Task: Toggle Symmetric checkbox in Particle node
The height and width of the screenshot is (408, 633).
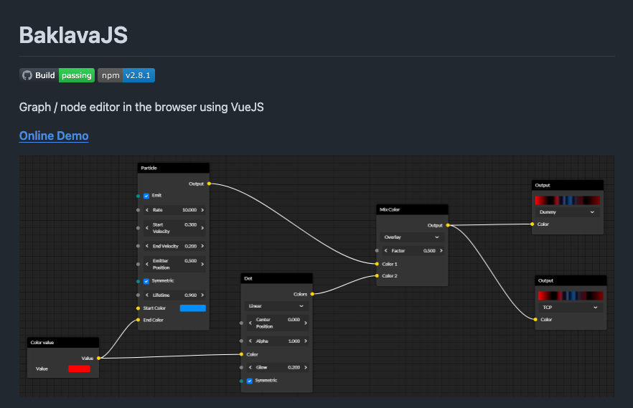Action: [146, 281]
